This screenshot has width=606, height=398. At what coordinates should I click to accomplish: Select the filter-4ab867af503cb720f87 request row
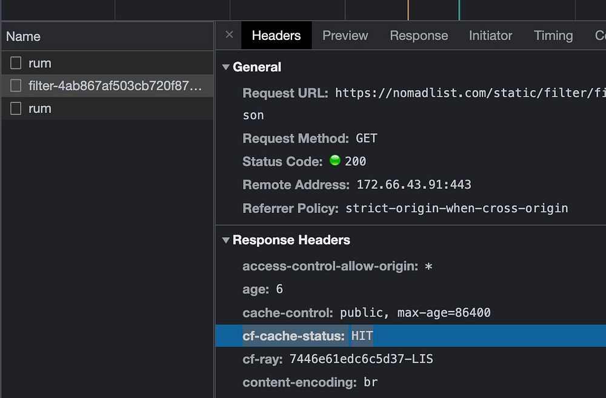[x=115, y=86]
